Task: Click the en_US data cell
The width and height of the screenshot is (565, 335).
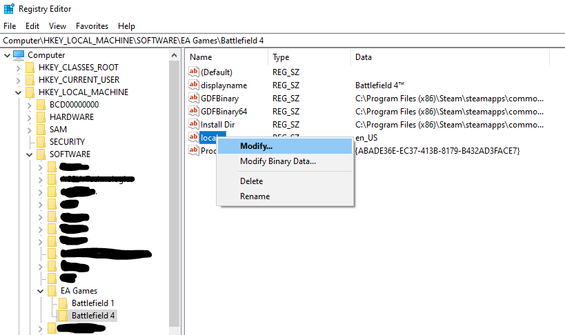Action: pyautogui.click(x=366, y=138)
